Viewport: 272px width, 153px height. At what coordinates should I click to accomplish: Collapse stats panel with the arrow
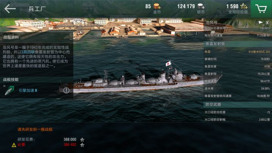pos(261,22)
